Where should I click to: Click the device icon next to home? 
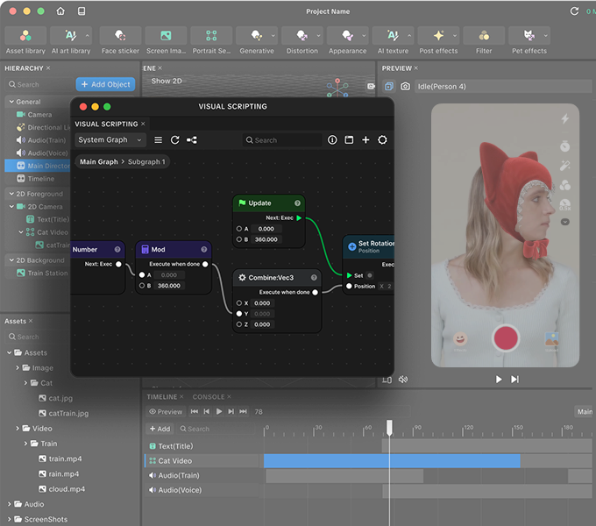(x=82, y=11)
